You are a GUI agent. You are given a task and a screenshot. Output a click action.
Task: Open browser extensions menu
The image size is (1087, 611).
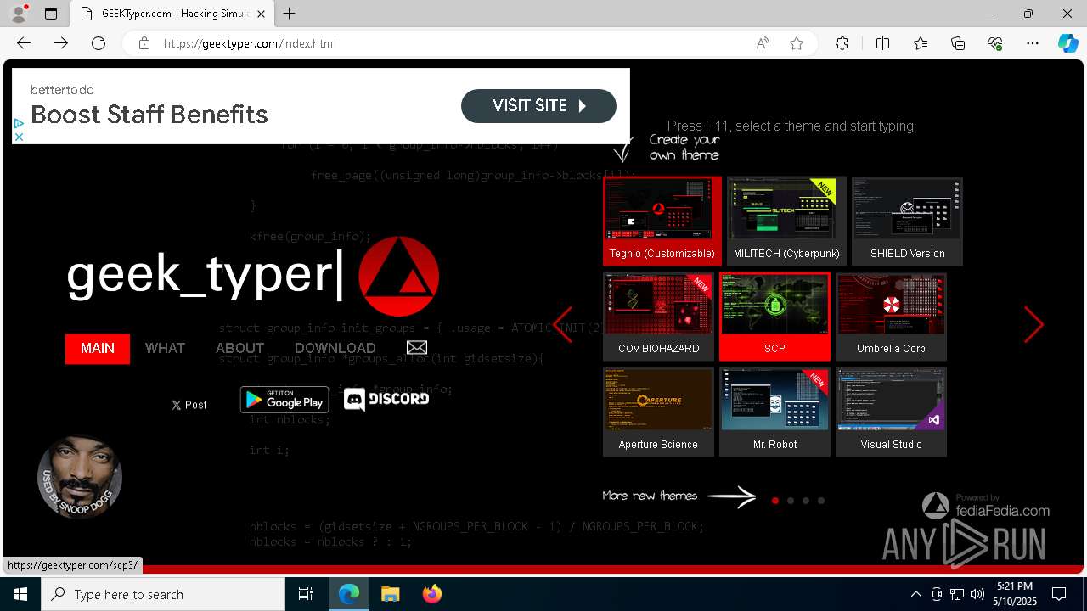842,43
